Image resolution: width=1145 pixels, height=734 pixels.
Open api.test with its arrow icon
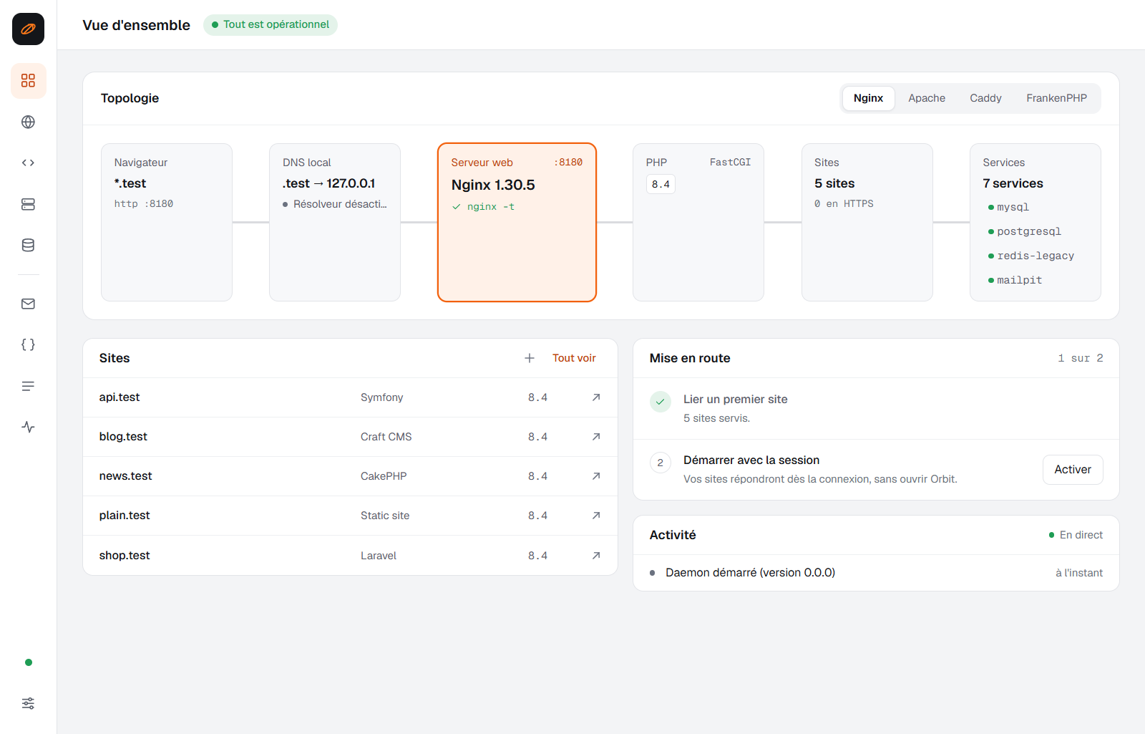point(596,397)
